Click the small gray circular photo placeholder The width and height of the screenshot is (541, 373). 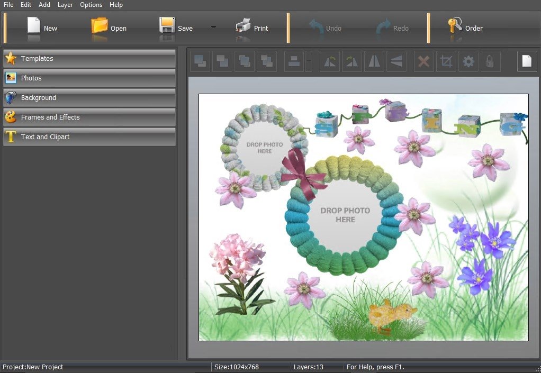click(265, 148)
